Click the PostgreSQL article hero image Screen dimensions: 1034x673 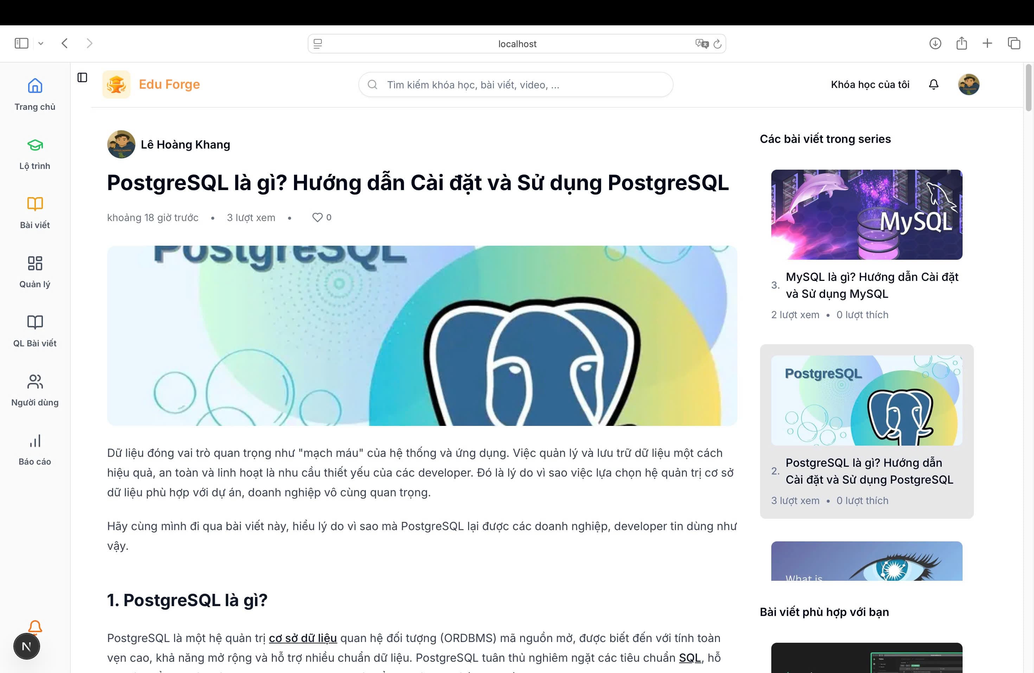coord(422,336)
